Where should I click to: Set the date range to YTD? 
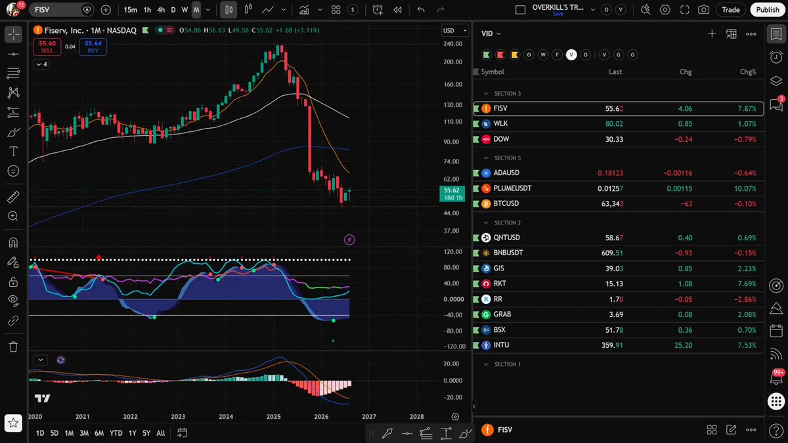(116, 433)
